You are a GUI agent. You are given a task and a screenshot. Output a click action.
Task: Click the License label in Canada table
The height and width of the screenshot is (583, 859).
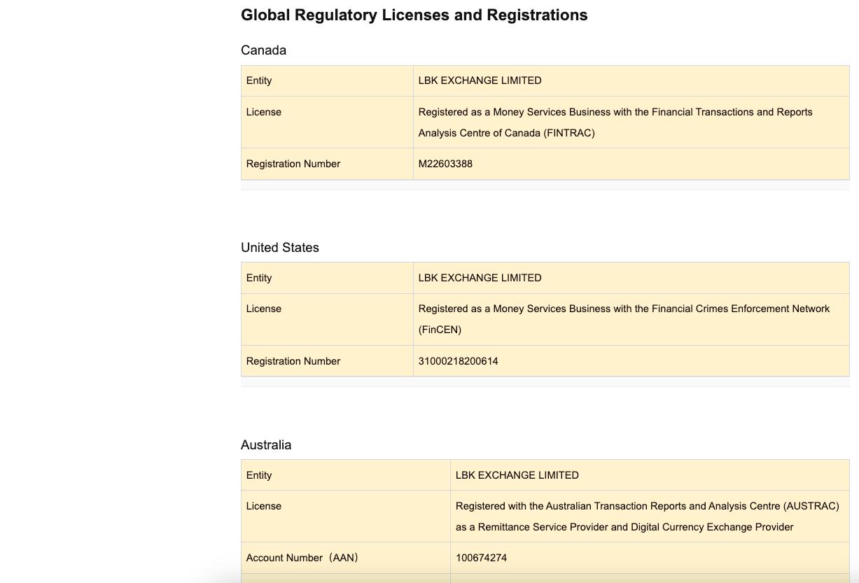(263, 112)
